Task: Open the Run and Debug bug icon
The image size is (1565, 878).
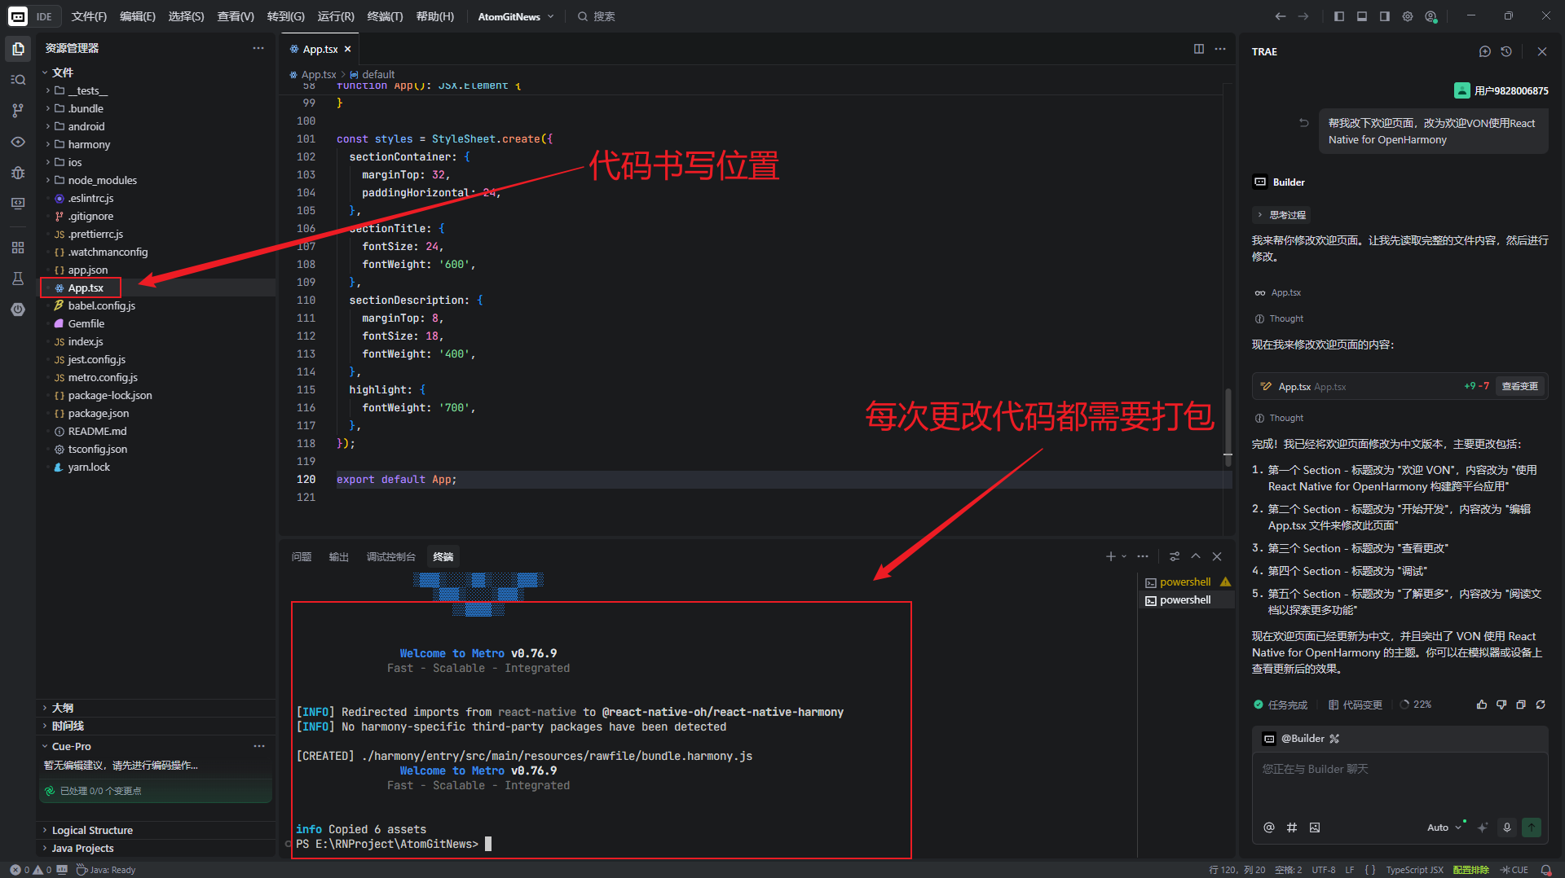Action: 18,173
